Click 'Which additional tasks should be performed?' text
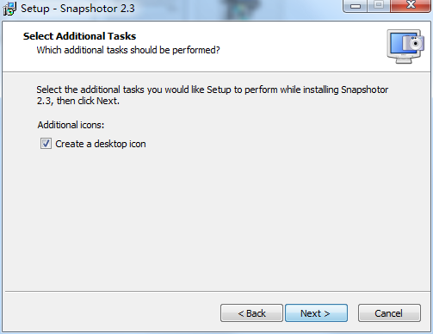Viewport: 433px width, 334px height. 128,50
